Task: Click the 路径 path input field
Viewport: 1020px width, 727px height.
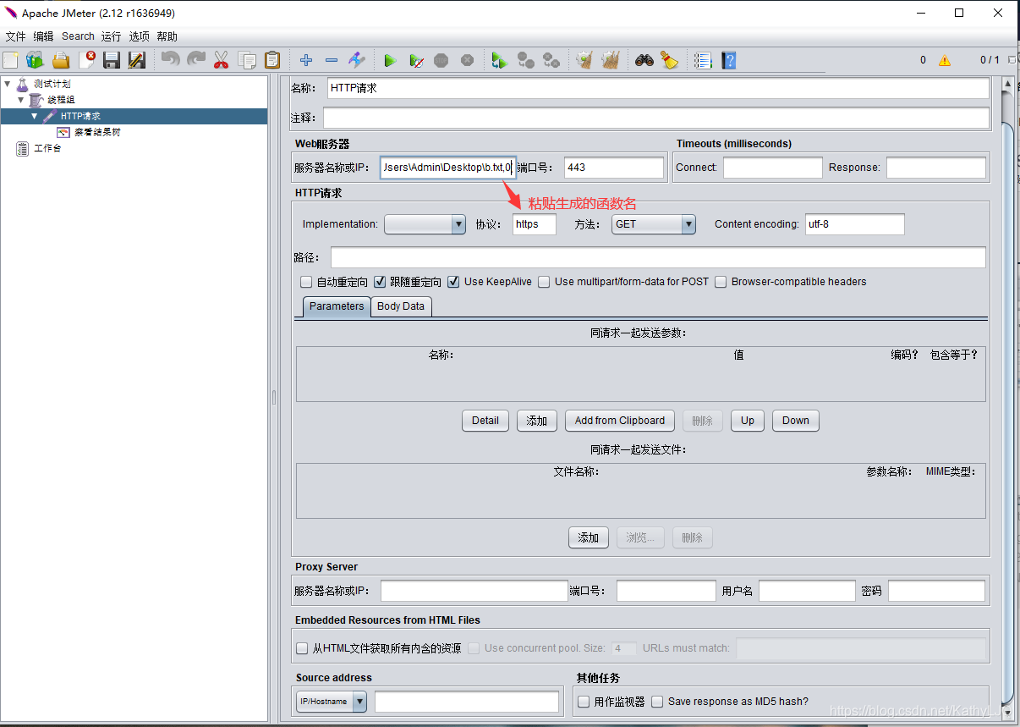Action: point(658,257)
